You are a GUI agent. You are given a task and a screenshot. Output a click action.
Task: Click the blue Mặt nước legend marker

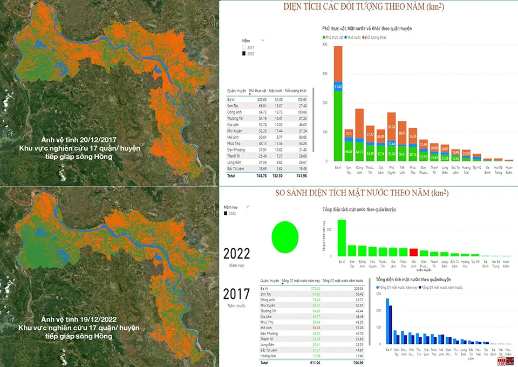tap(345, 38)
